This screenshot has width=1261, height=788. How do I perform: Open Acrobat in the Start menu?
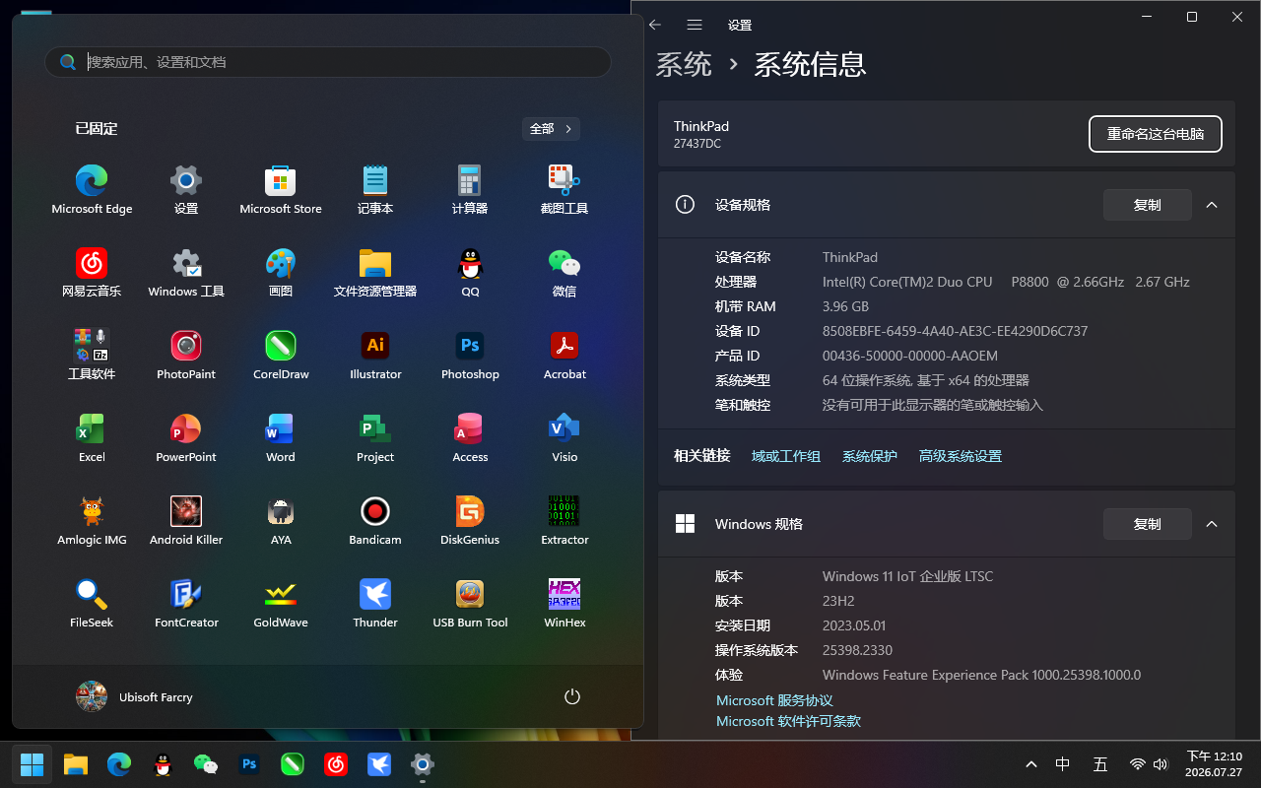(x=564, y=355)
